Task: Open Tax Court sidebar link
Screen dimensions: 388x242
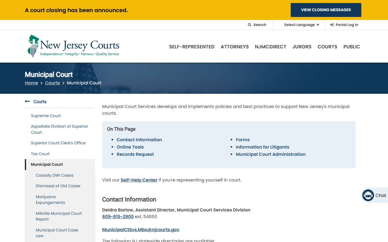Action: click(40, 154)
